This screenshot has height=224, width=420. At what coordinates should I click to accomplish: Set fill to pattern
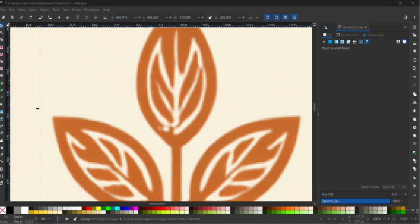[x=355, y=42]
